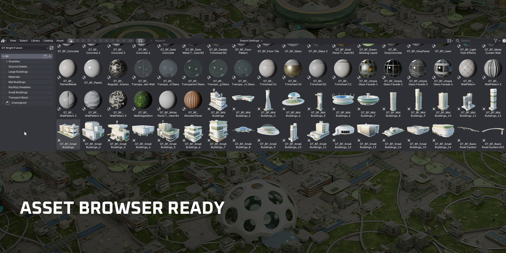This screenshot has width=506, height=253.
Task: Select GT_BF_PaintedMetal material sphere
Action: point(67,68)
